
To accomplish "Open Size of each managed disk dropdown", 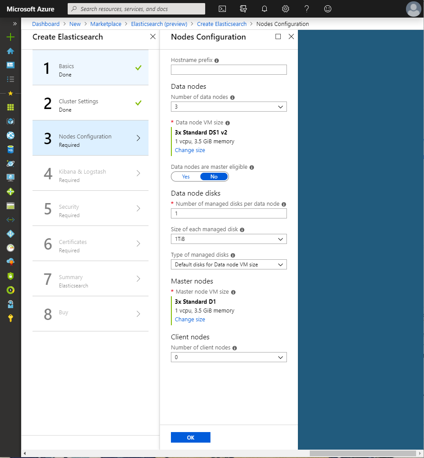I will pyautogui.click(x=228, y=239).
